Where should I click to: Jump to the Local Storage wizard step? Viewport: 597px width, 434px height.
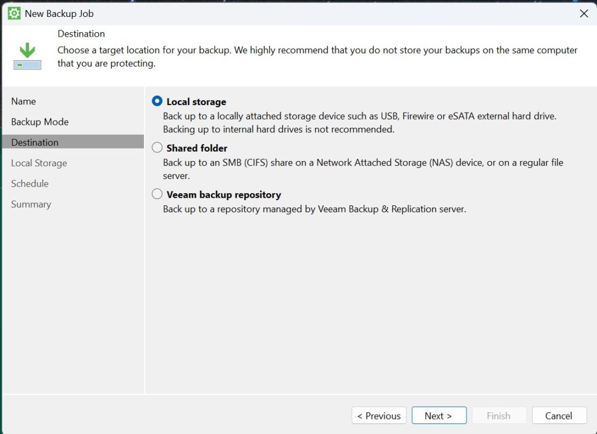click(39, 163)
